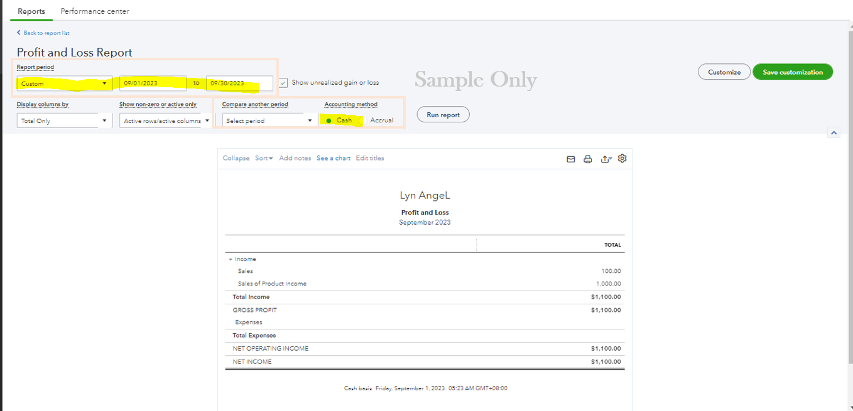The image size is (853, 411).
Task: Collapse the report filter panel chevron
Action: tap(834, 132)
